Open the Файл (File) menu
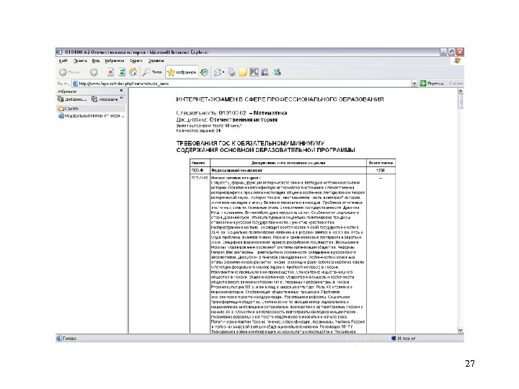This screenshot has width=519, height=389. (x=63, y=61)
